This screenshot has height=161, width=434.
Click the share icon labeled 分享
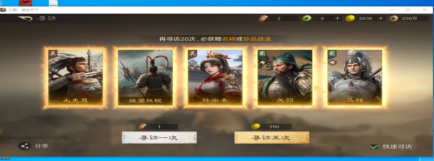click(x=24, y=146)
